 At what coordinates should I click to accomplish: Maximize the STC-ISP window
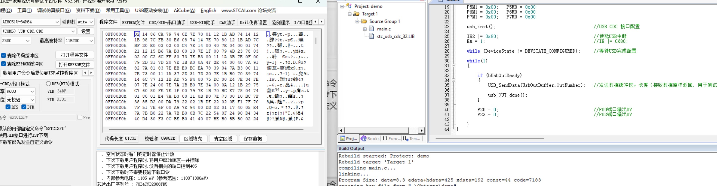300,2
